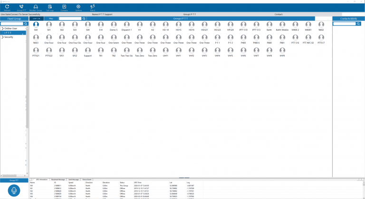Collapse the I P T T group node
Screen dimensions: 365x199
[x=2, y=33]
